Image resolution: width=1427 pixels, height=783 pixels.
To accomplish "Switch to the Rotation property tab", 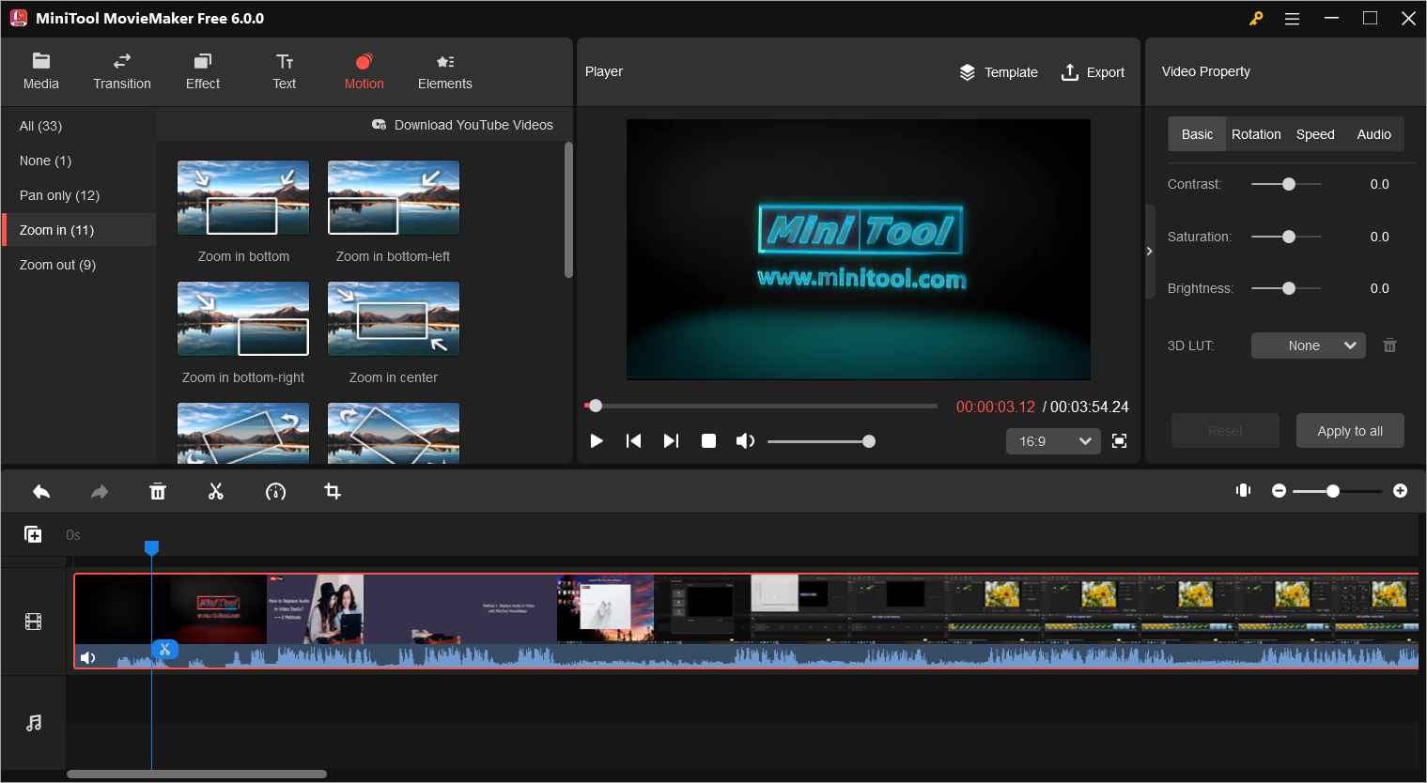I will click(x=1256, y=134).
